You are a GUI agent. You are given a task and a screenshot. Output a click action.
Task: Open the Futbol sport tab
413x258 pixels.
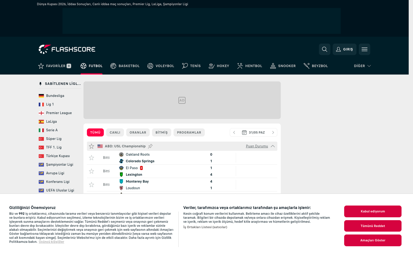[x=91, y=66]
